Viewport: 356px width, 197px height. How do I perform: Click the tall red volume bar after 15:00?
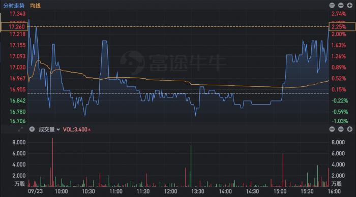(283, 170)
